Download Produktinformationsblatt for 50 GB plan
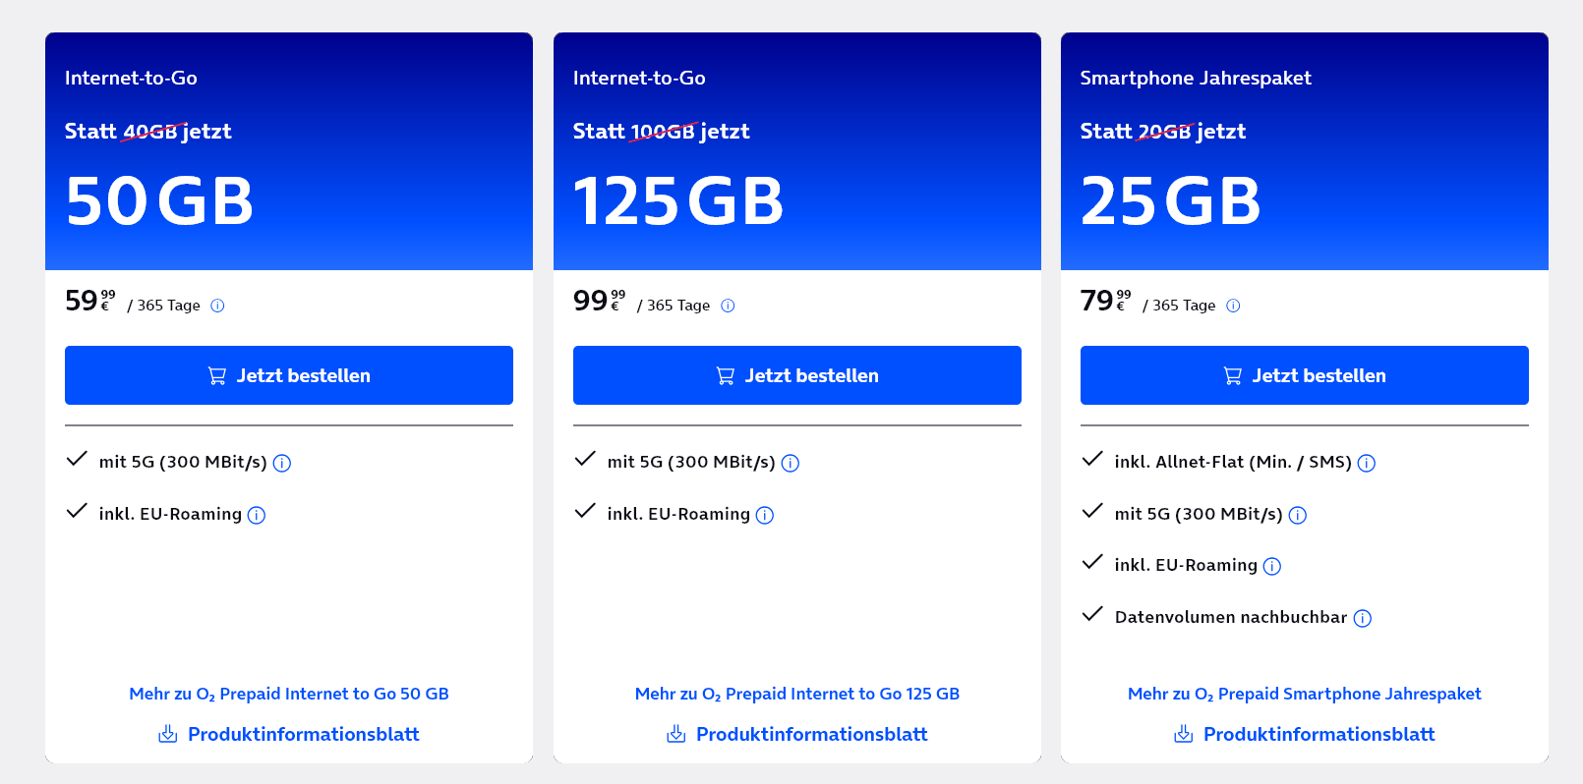The height and width of the screenshot is (784, 1583). pyautogui.click(x=289, y=734)
